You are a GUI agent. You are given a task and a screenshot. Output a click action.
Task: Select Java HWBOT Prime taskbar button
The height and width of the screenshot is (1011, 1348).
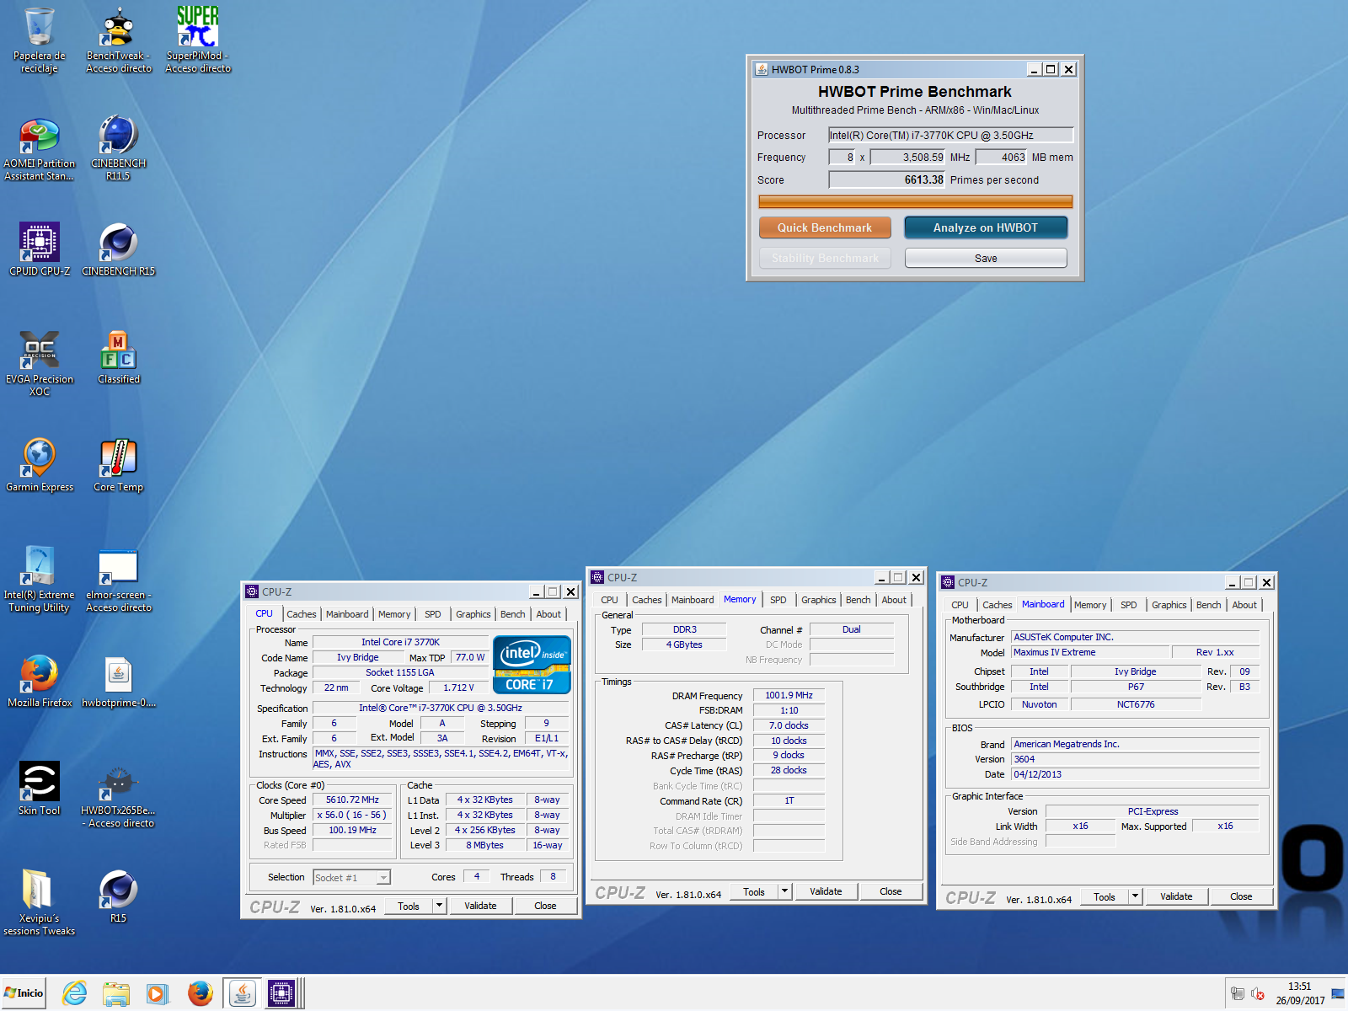242,993
